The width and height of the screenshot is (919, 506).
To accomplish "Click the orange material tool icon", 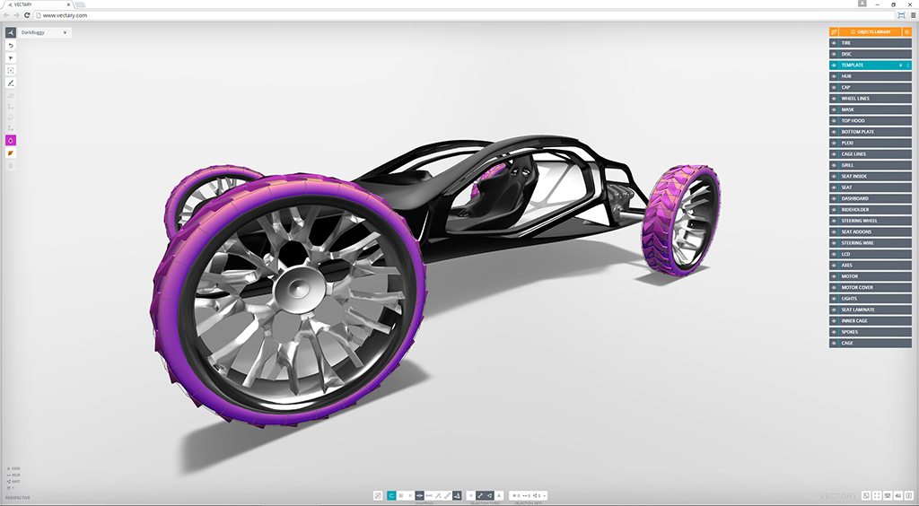I will tap(11, 153).
